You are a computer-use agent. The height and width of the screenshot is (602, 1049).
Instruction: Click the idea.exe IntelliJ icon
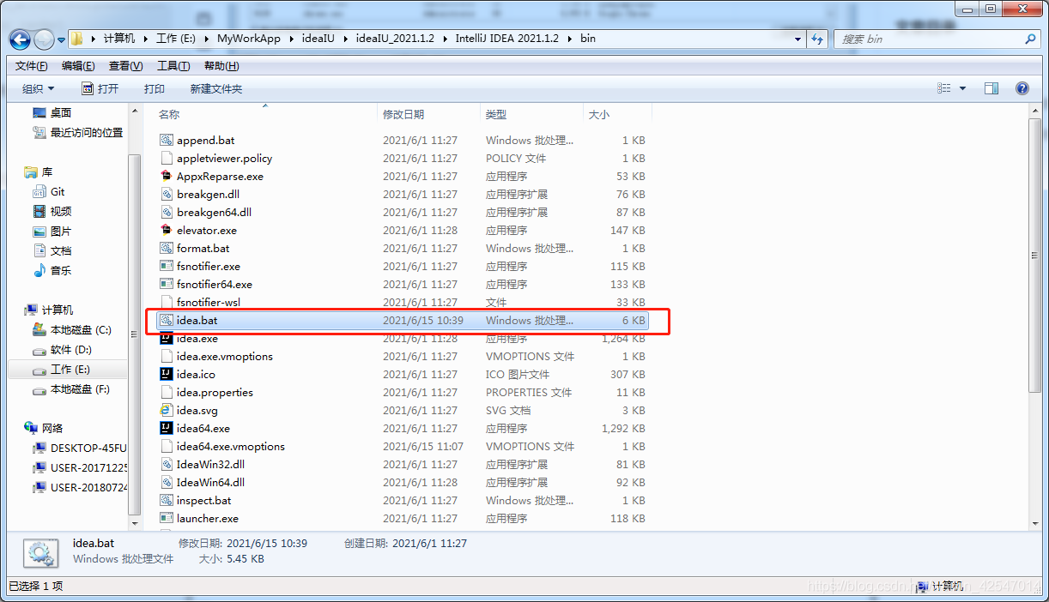click(x=167, y=338)
